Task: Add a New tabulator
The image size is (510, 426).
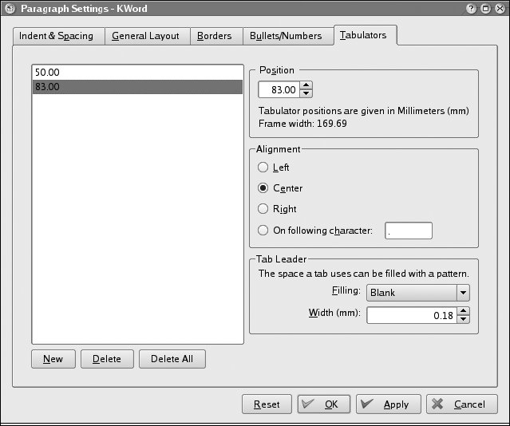Action: click(53, 359)
